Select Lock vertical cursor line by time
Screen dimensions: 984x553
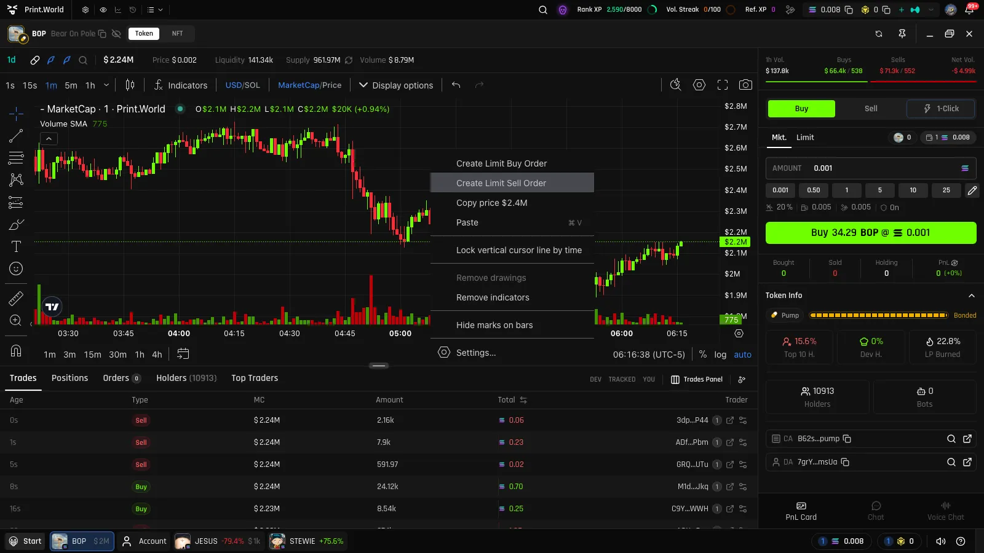coord(512,250)
